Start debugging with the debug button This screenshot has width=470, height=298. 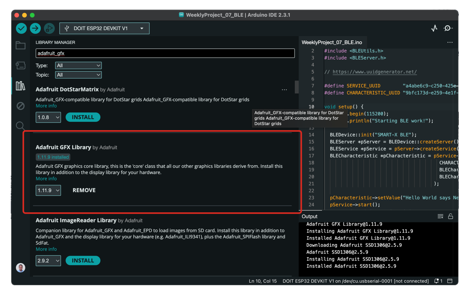tap(49, 28)
